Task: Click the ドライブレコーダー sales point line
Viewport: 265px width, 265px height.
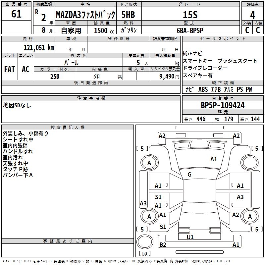Action: point(205,68)
